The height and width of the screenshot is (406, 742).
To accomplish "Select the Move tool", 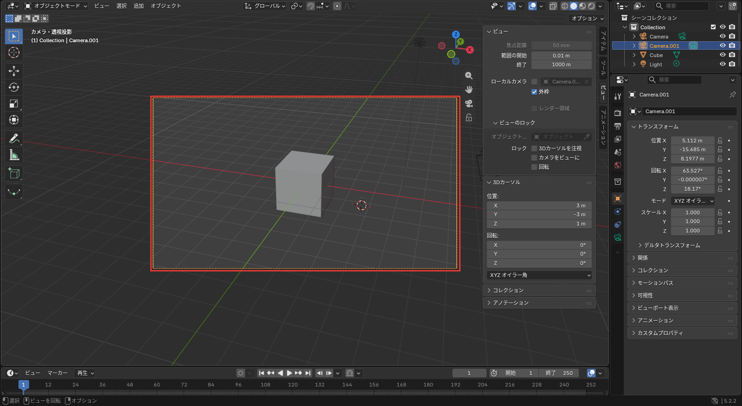I will pyautogui.click(x=14, y=71).
